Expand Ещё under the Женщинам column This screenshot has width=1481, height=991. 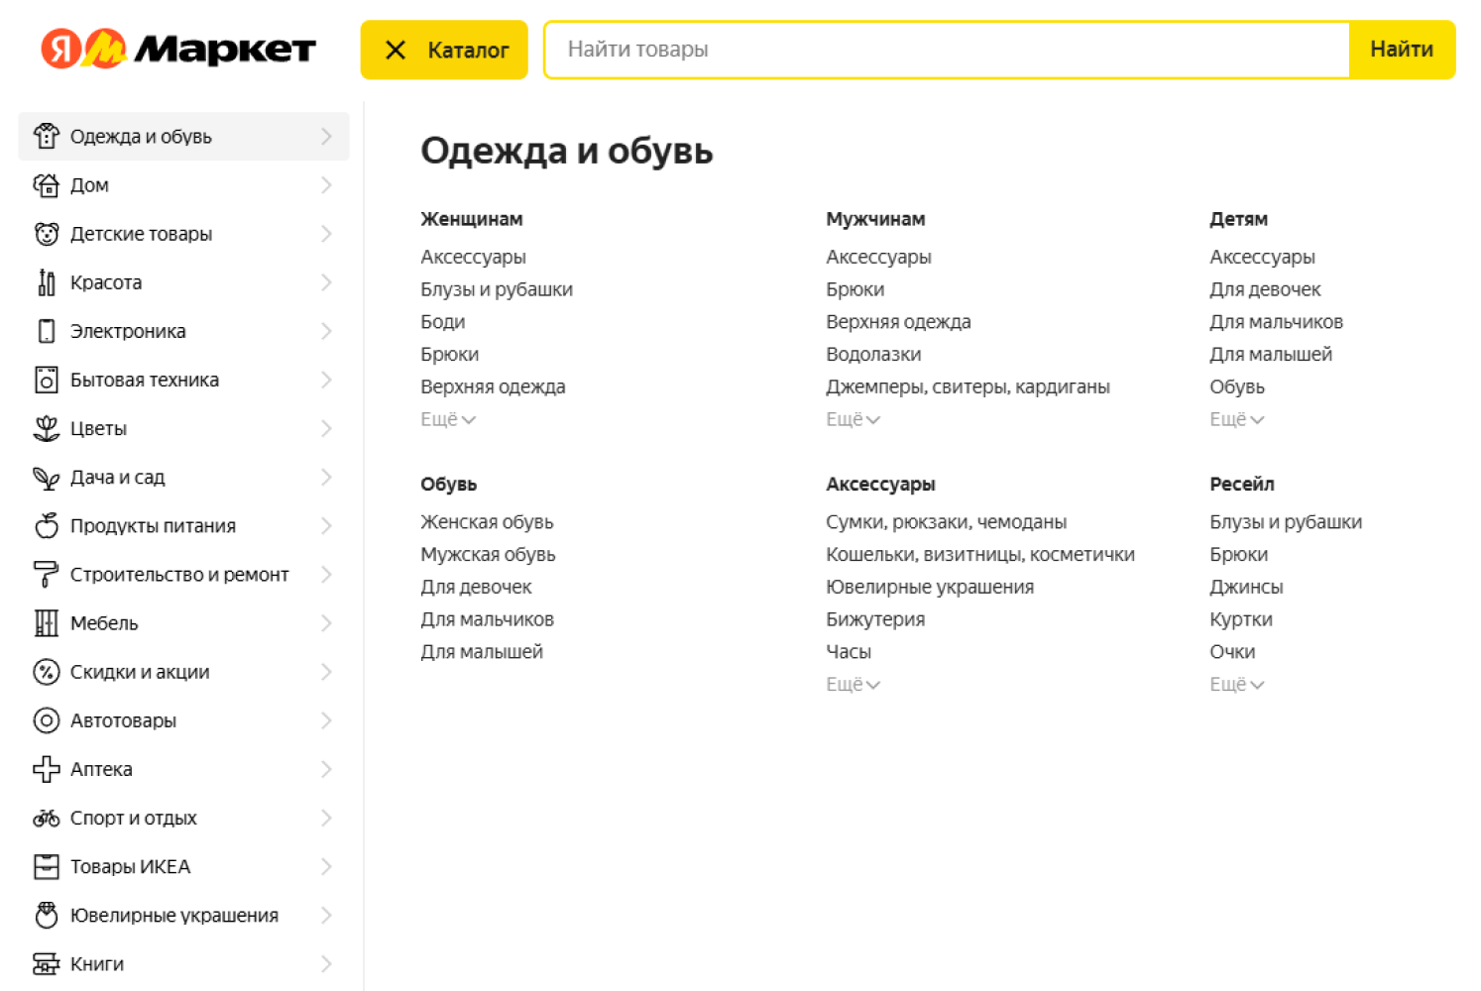(x=448, y=419)
